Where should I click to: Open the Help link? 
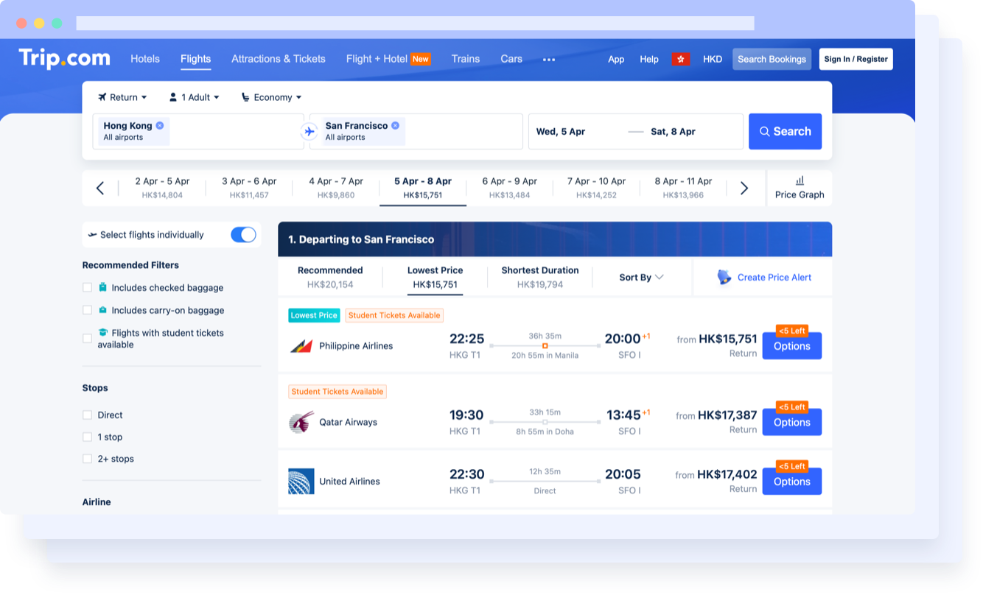pos(649,59)
